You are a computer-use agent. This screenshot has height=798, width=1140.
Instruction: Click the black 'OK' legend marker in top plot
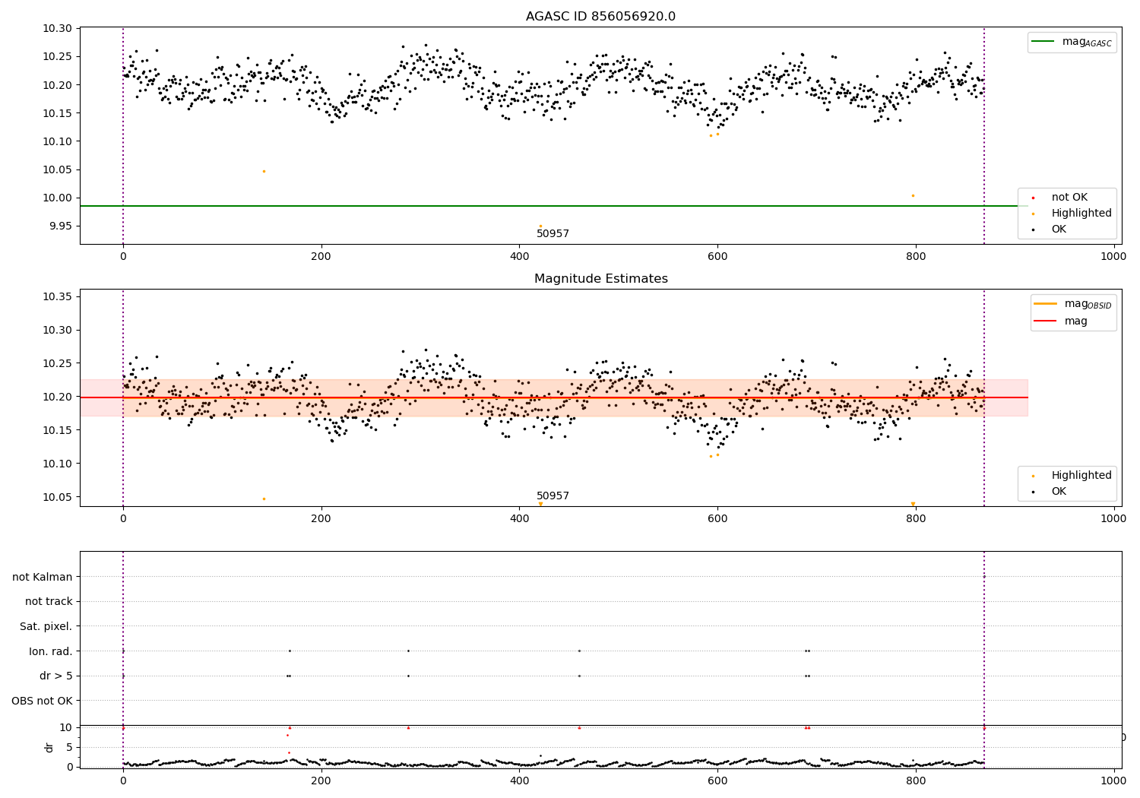tap(1034, 230)
